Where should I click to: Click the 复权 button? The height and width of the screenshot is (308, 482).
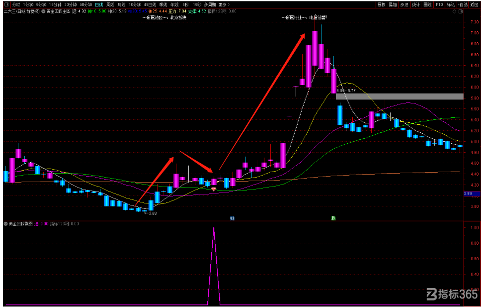381,4
